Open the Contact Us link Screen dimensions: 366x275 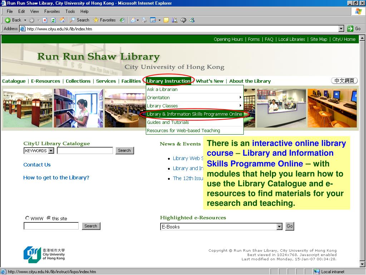coord(37,165)
